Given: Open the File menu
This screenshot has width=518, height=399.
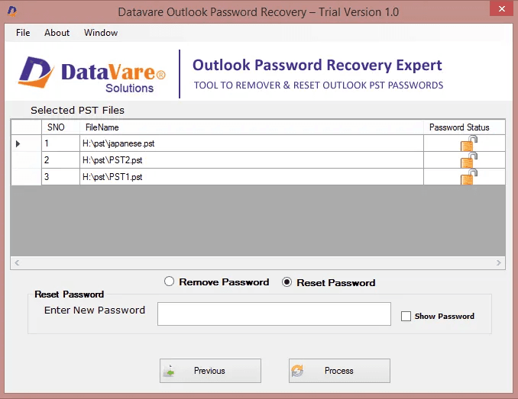Looking at the screenshot, I should 23,33.
